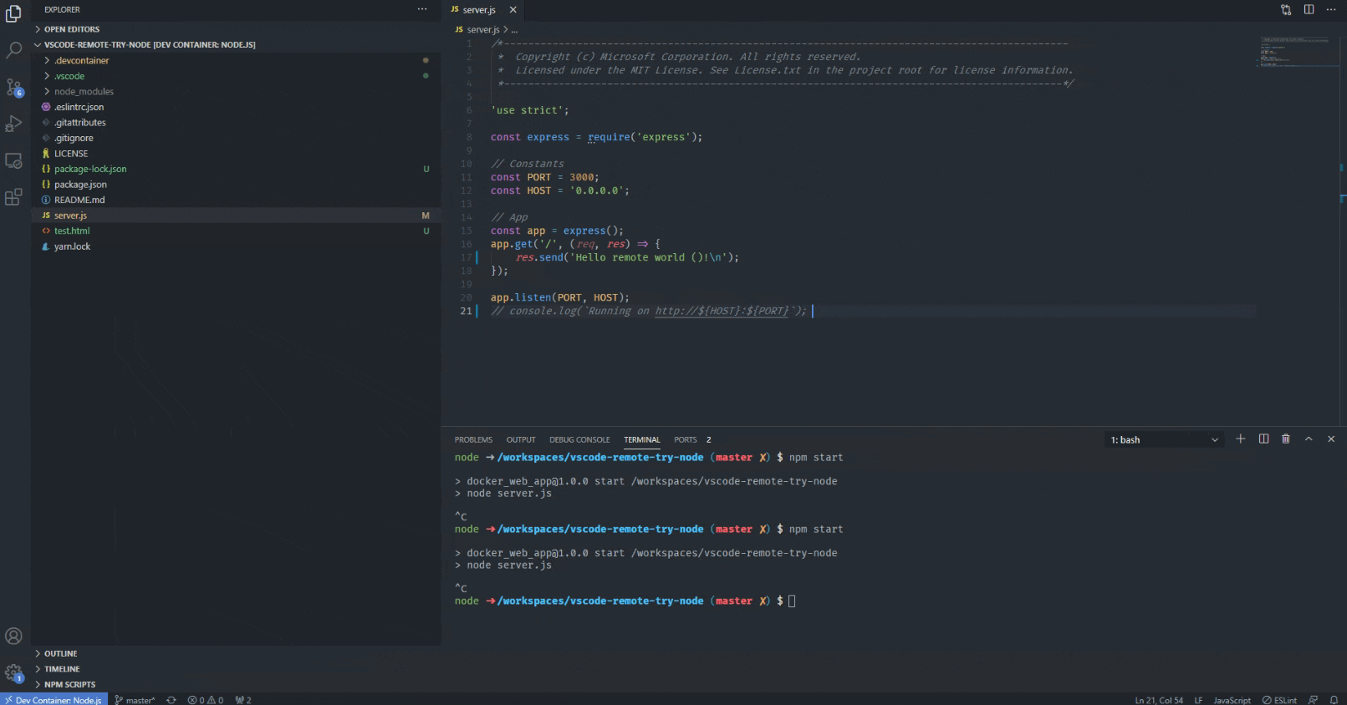The image size is (1347, 705).
Task: Switch to the Ports panel tab
Action: (x=692, y=439)
